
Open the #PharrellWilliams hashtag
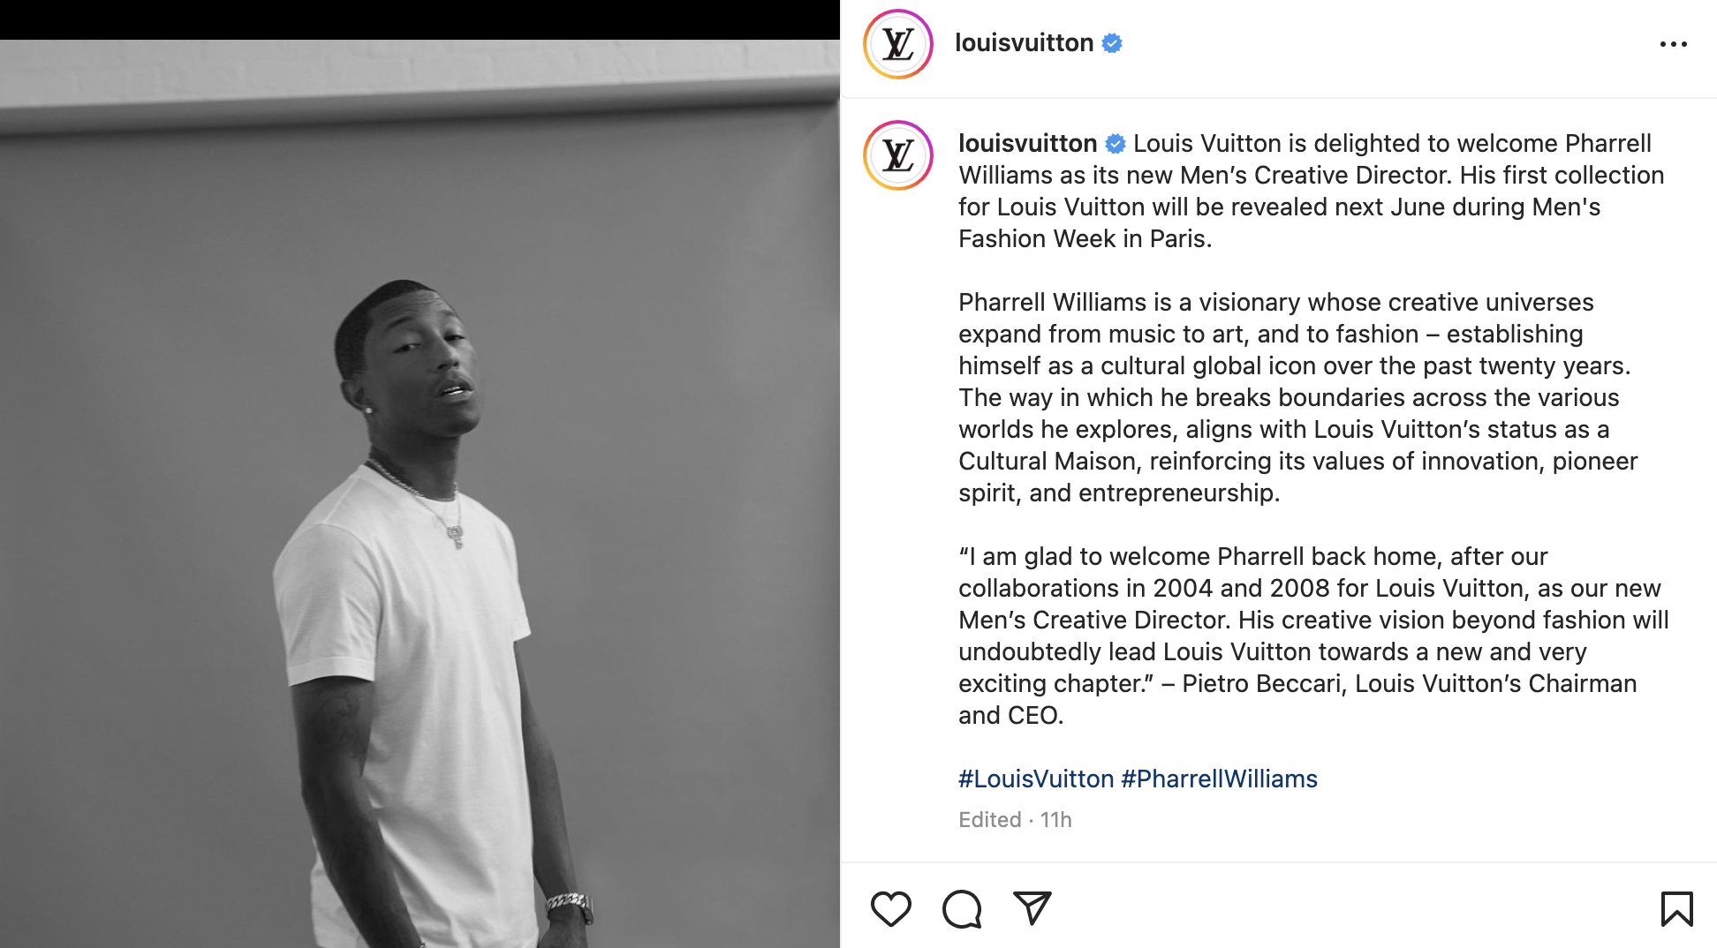1219,779
